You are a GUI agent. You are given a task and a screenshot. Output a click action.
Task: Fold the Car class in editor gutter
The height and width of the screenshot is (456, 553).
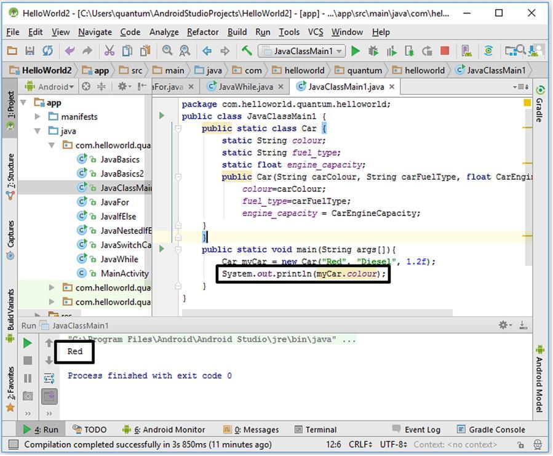pos(178,129)
